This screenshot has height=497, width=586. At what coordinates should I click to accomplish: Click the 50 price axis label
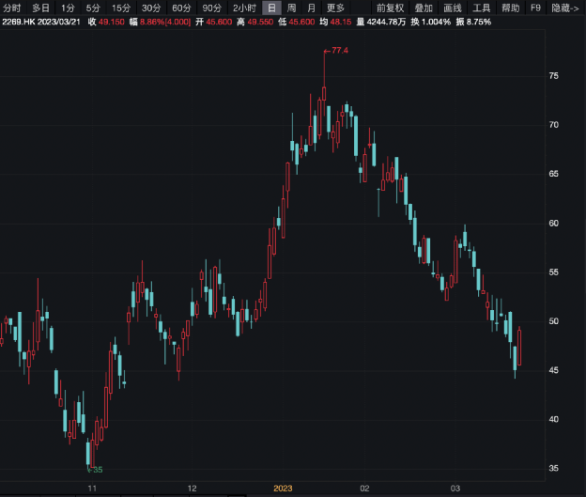pyautogui.click(x=554, y=321)
